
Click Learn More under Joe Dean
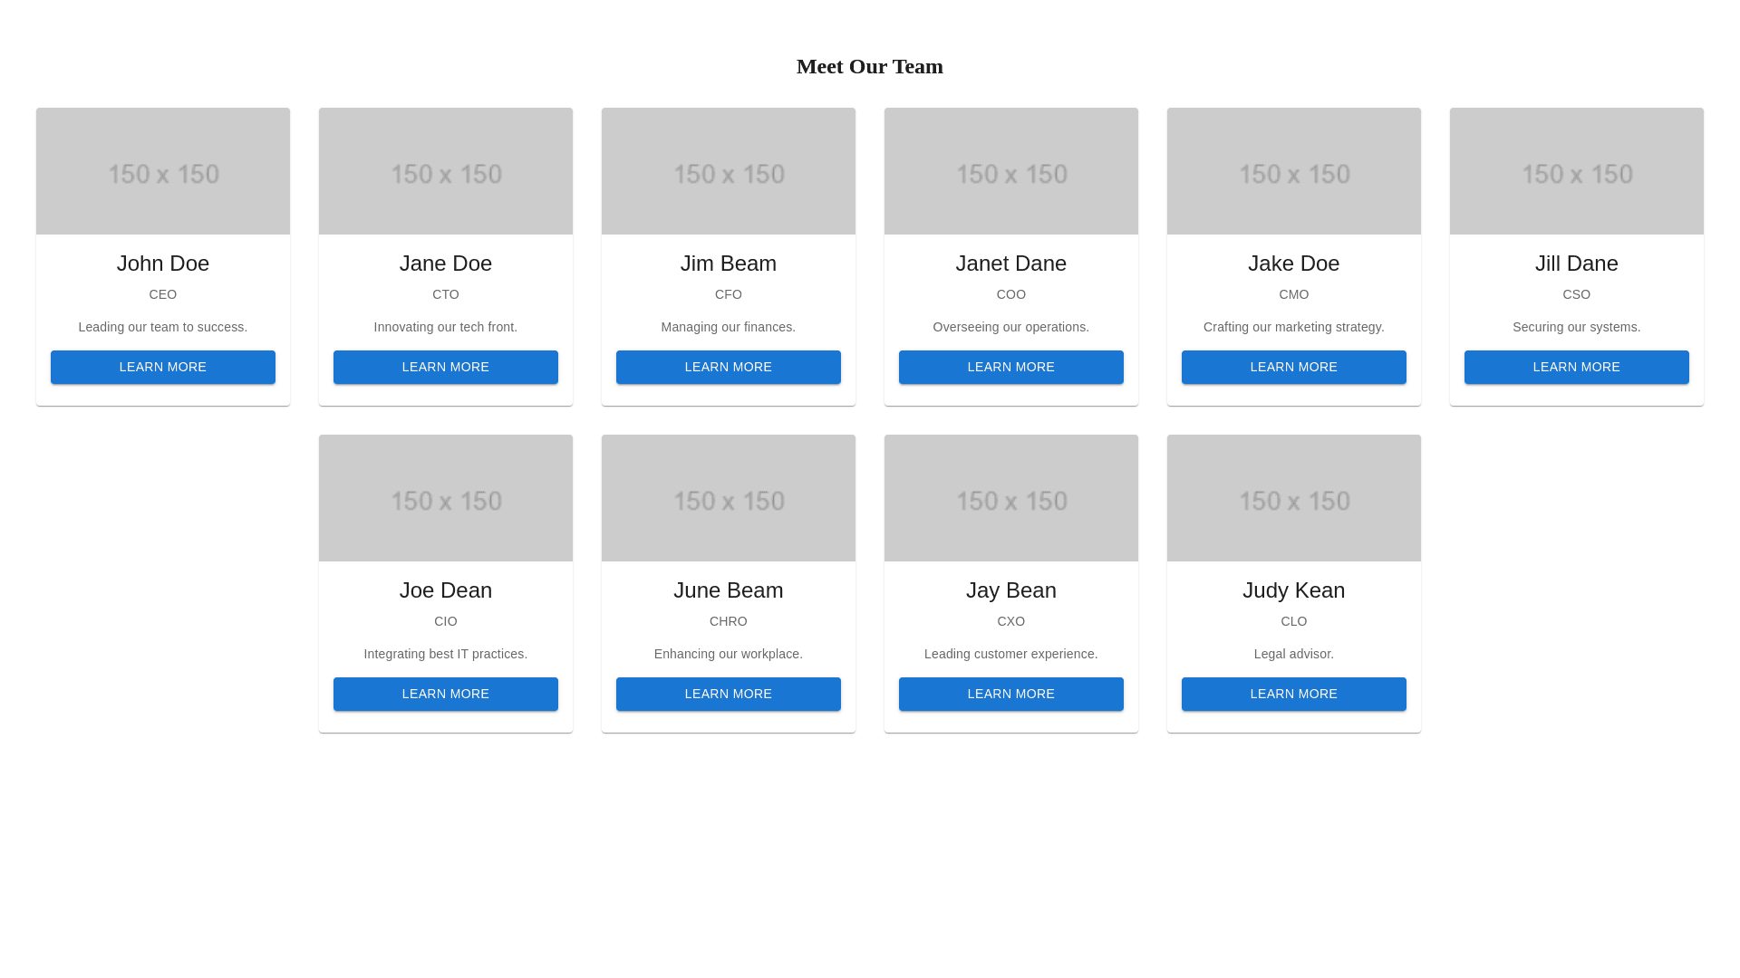click(446, 694)
